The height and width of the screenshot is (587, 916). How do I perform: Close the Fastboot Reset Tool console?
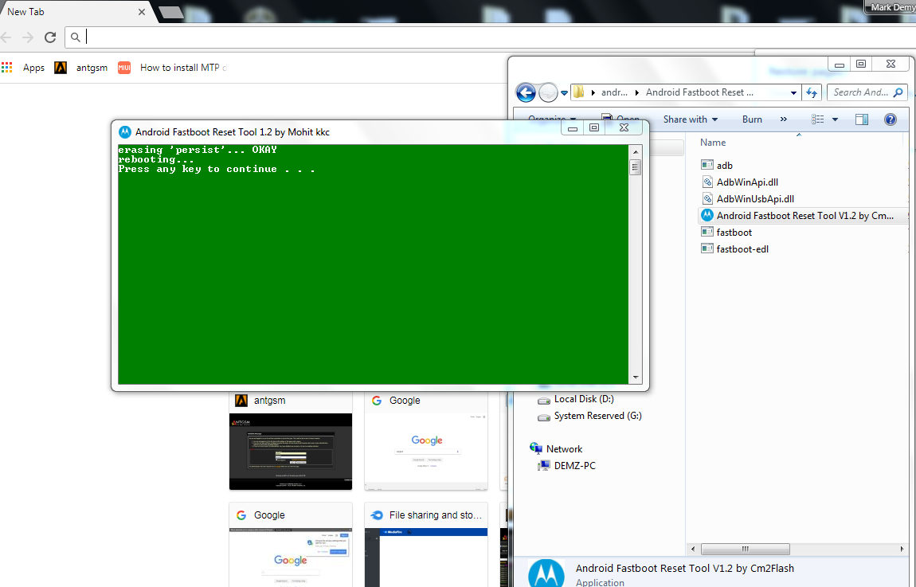click(624, 128)
